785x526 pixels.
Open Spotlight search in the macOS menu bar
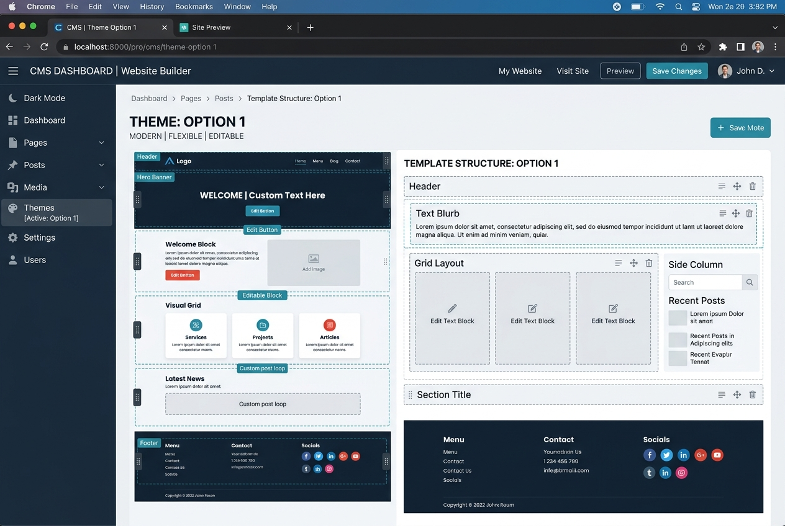[x=678, y=7]
